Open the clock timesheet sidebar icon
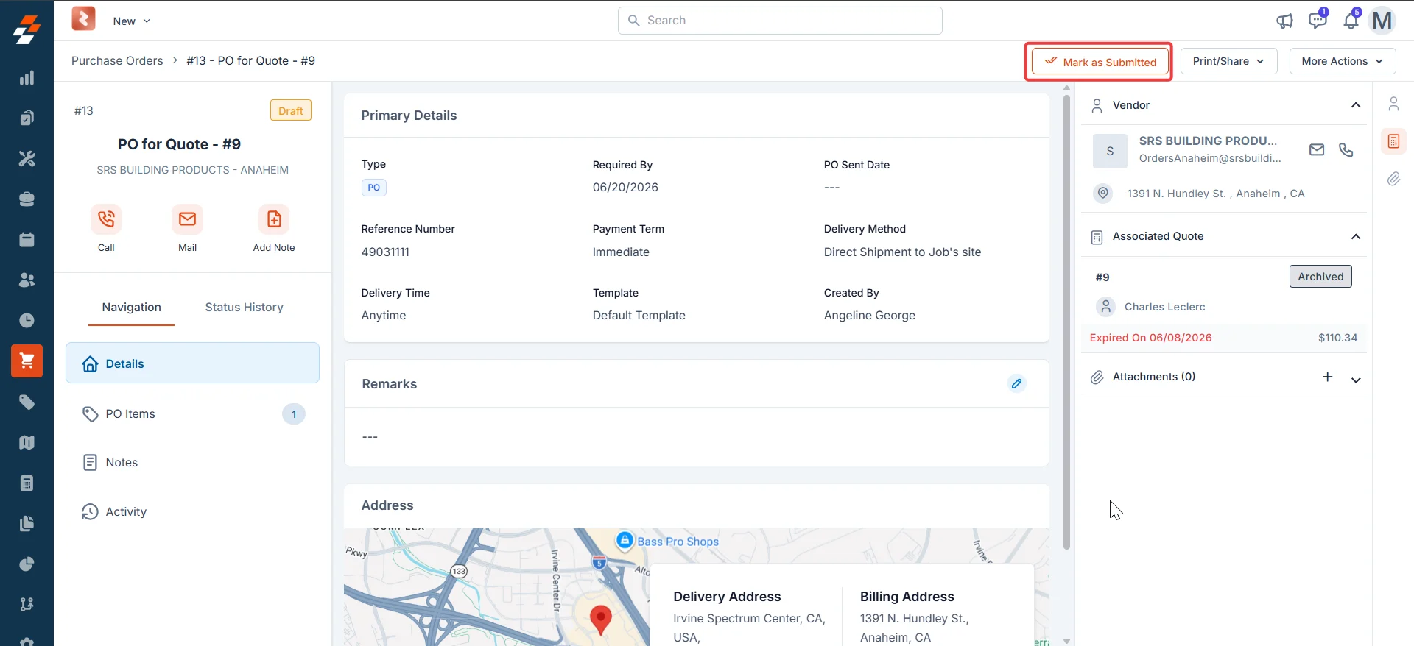The image size is (1414, 646). point(27,321)
